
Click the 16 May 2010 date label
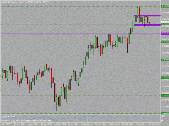point(60,124)
